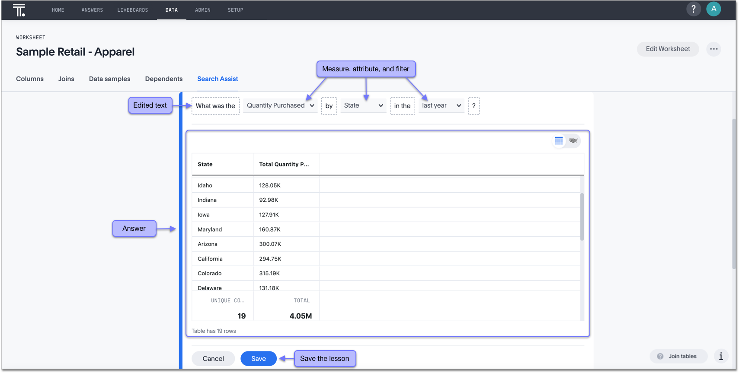Switch to geo map chart view

click(573, 141)
